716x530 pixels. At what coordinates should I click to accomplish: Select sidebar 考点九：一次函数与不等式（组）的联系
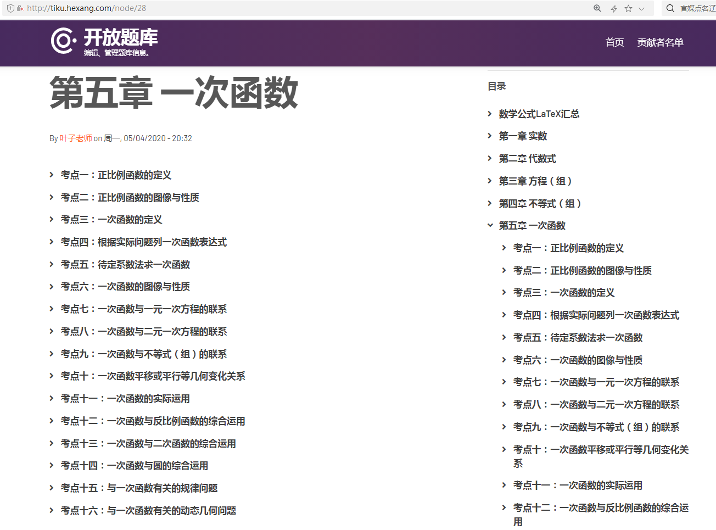tap(596, 427)
